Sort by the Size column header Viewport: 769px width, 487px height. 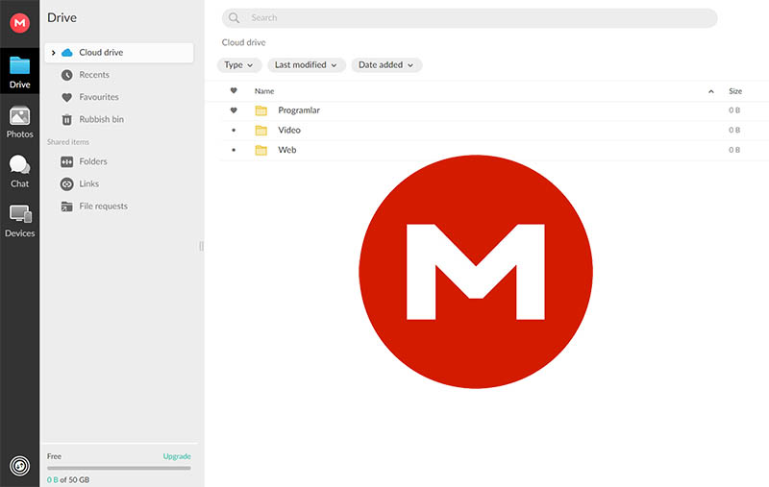coord(735,91)
